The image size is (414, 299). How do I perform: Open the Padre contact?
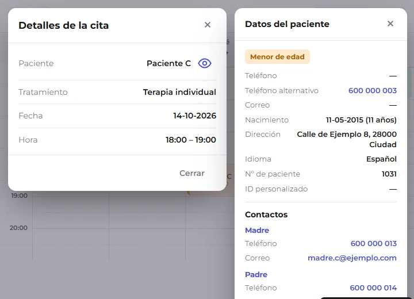tap(256, 275)
